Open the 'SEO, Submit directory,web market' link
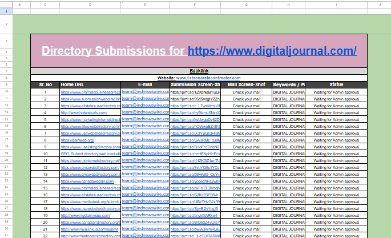The image size is (391, 238). (x=90, y=154)
